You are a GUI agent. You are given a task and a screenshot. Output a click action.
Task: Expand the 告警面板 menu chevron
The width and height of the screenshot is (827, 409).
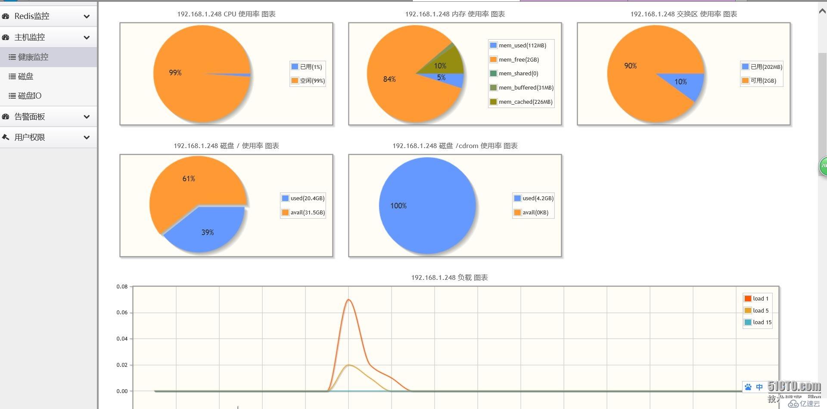87,117
